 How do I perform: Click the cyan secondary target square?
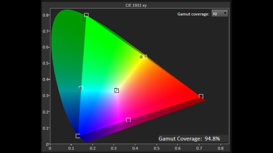(x=81, y=88)
